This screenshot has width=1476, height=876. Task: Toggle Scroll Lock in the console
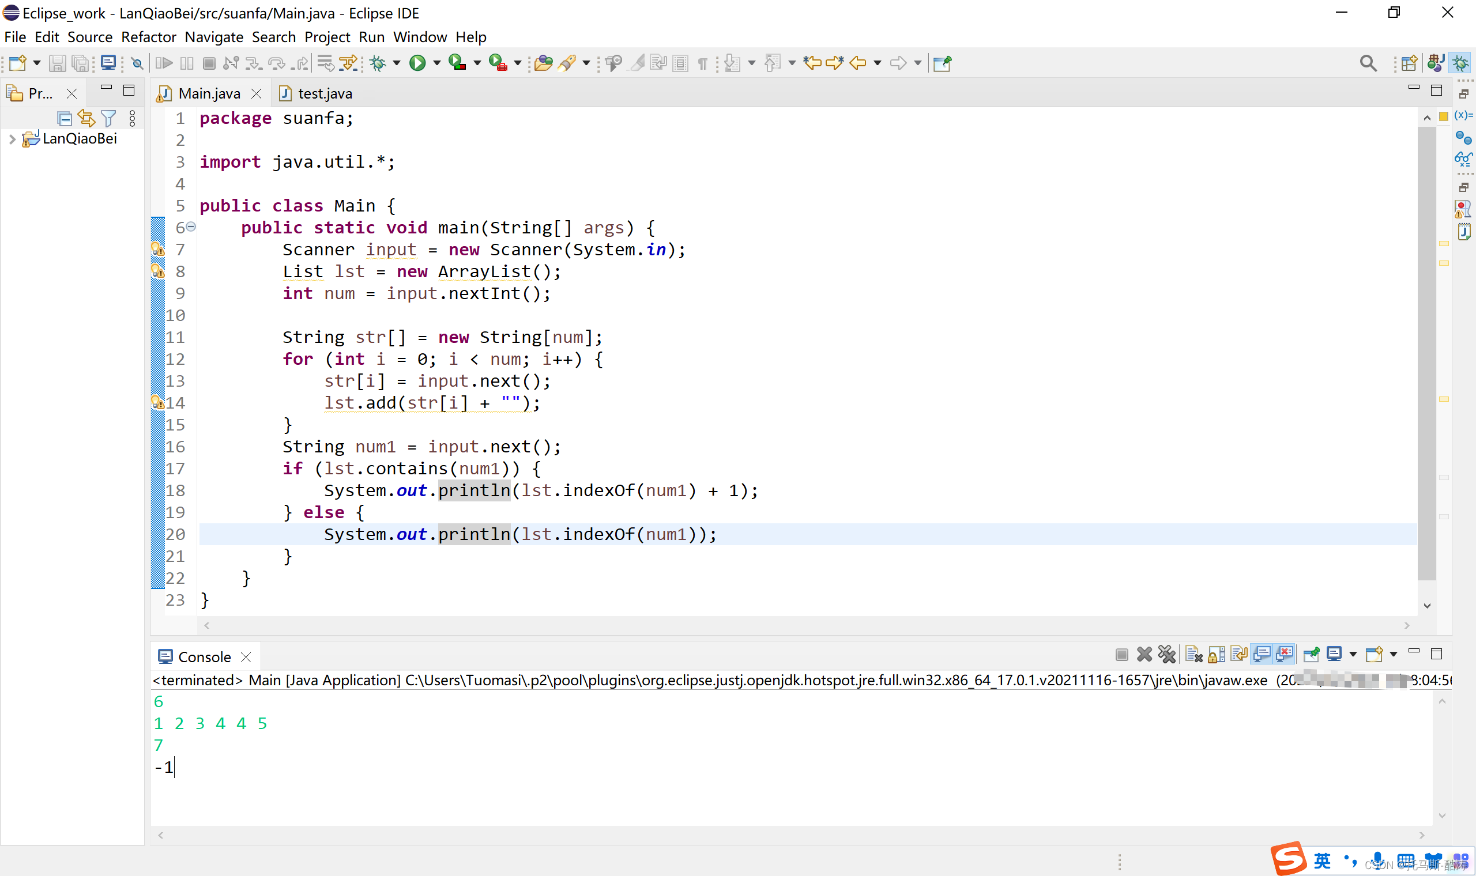click(1216, 654)
